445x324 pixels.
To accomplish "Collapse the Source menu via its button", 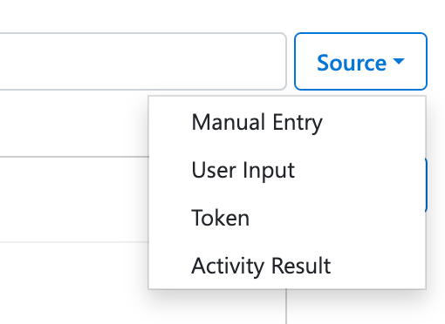I will [360, 61].
